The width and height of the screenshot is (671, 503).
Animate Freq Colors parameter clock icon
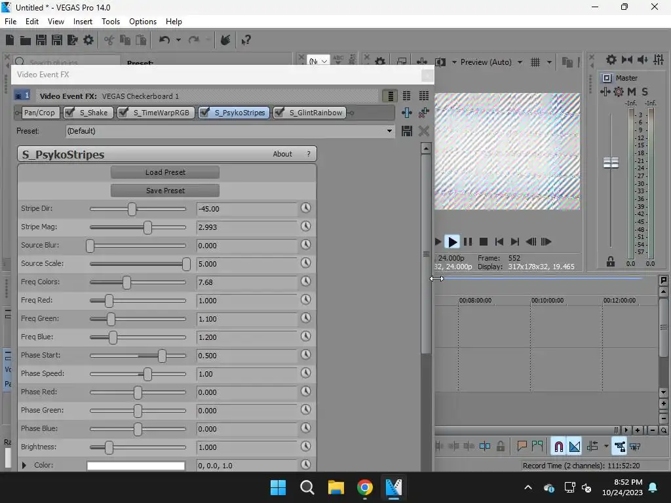pos(305,282)
